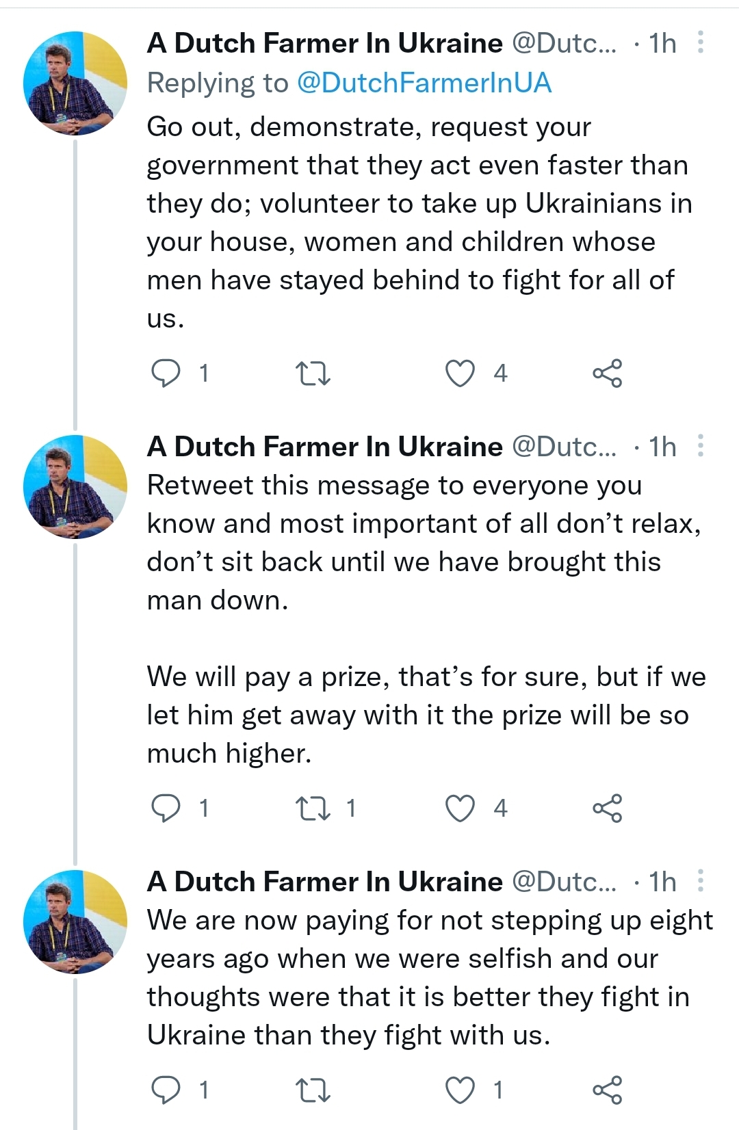Image resolution: width=739 pixels, height=1130 pixels.
Task: Retweet the "Retweet this message" tweet
Action: coord(313,809)
